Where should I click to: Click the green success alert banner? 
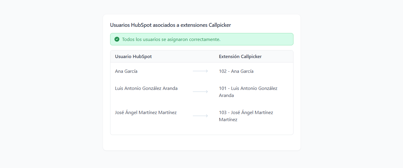(x=202, y=39)
